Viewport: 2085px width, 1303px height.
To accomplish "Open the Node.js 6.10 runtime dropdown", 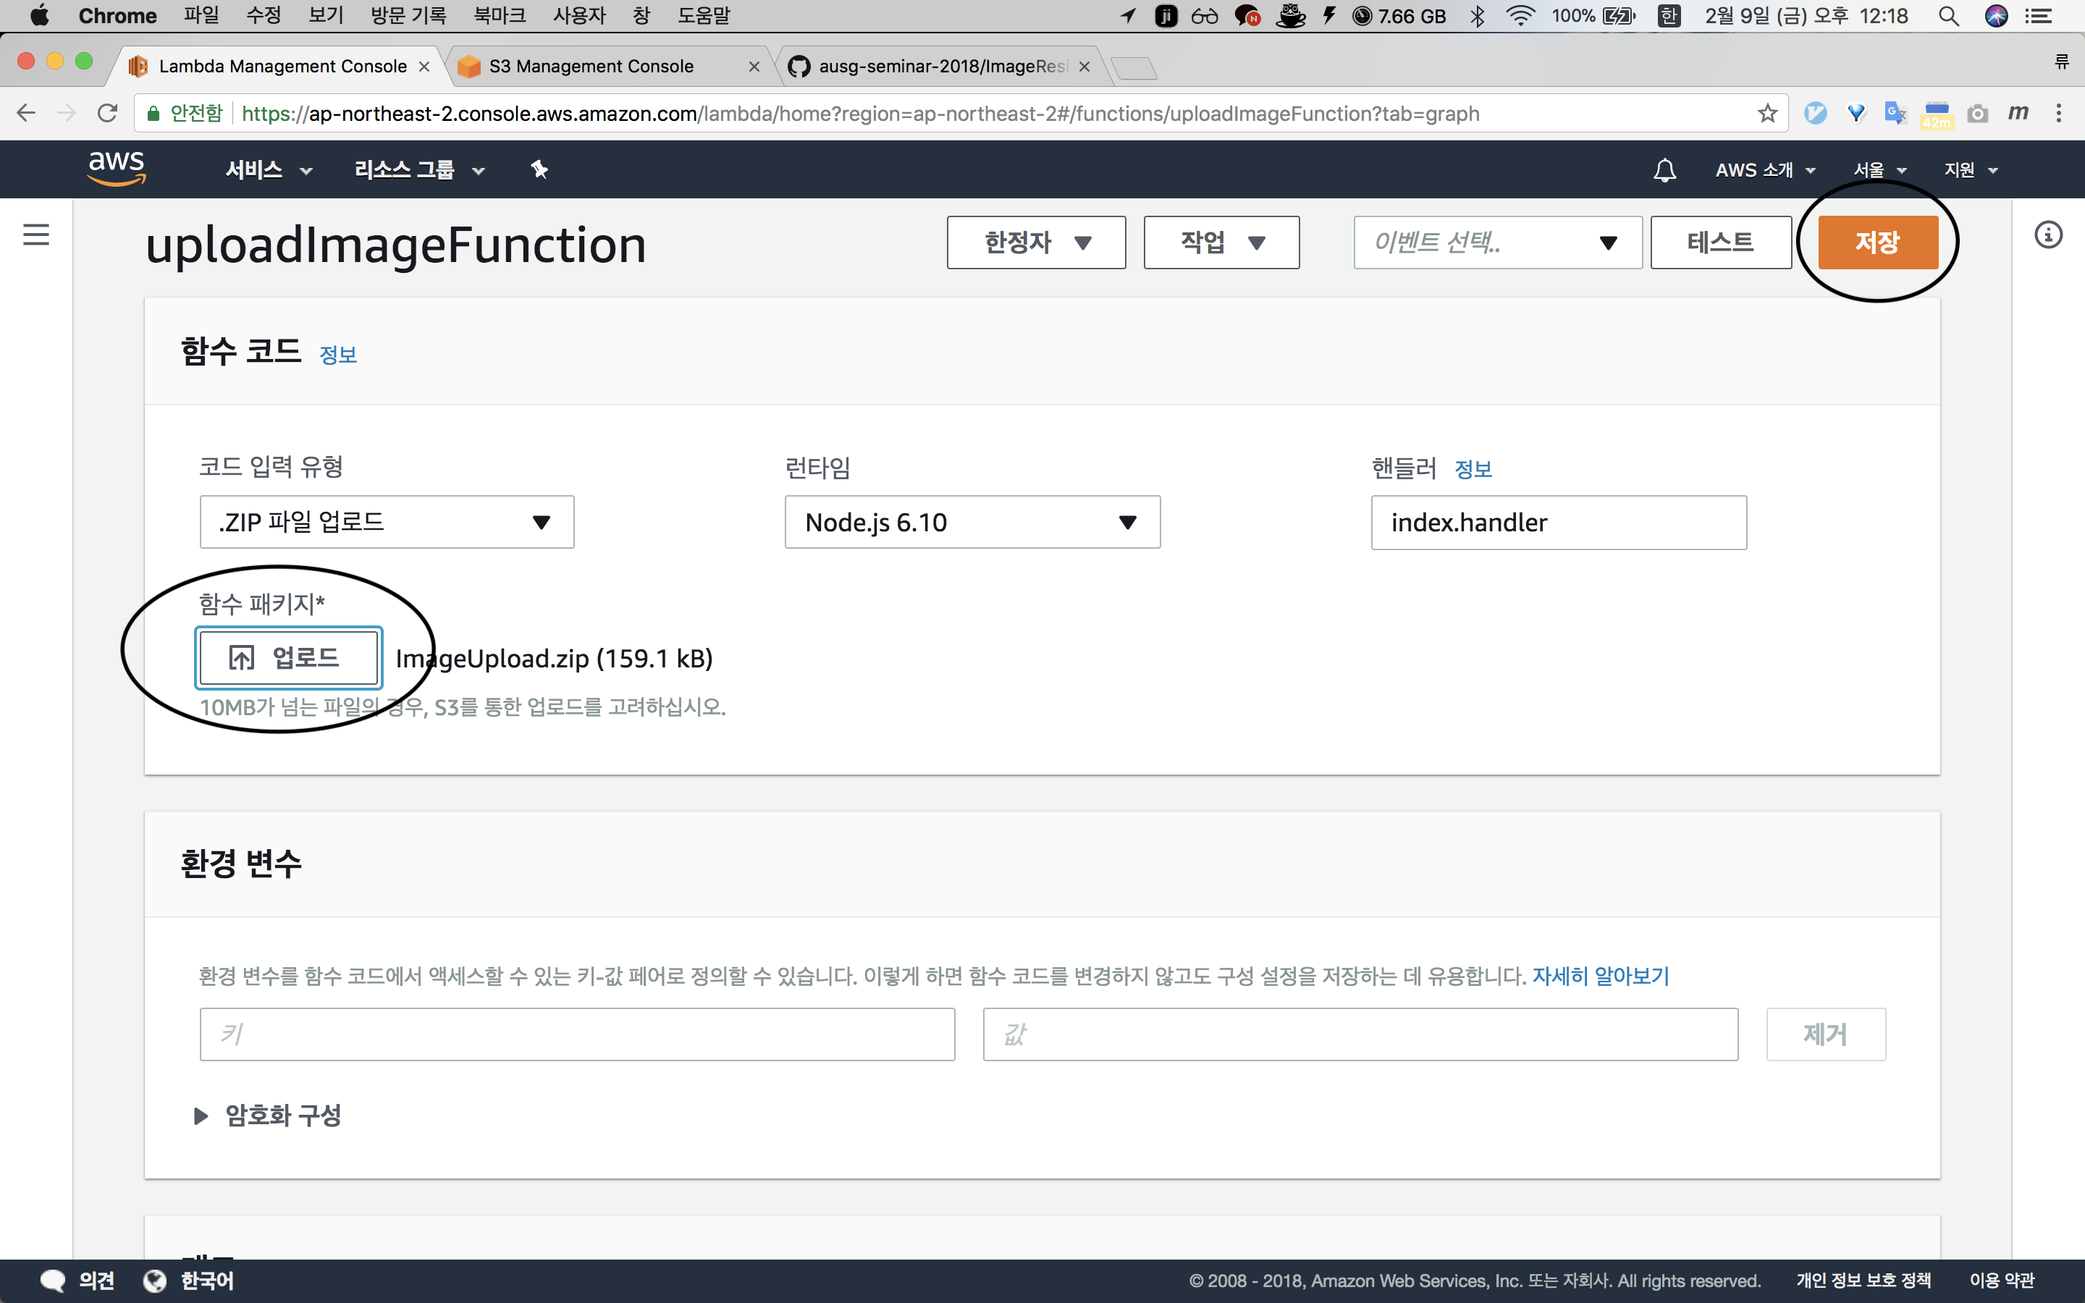I will coord(972,521).
